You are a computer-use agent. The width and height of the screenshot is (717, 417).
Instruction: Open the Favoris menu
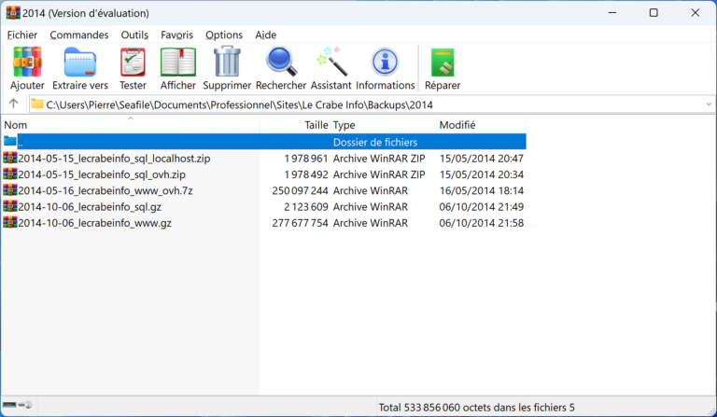click(176, 35)
